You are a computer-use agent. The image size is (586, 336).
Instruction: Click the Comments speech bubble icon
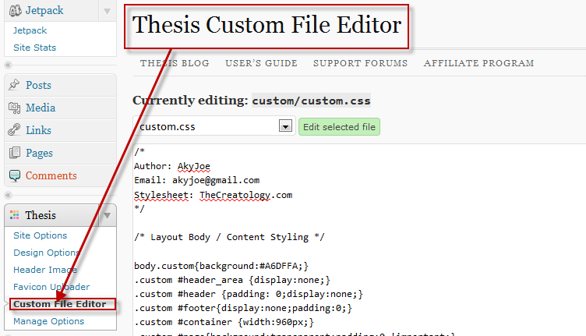15,175
